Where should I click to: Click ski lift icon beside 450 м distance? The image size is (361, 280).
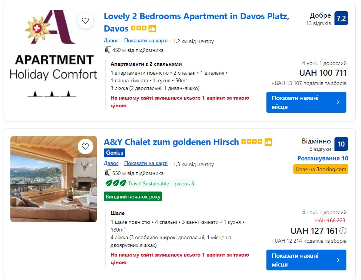click(107, 50)
